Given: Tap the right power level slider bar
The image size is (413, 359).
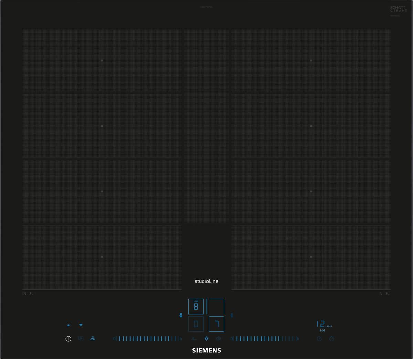Looking at the screenshot, I should [263, 339].
